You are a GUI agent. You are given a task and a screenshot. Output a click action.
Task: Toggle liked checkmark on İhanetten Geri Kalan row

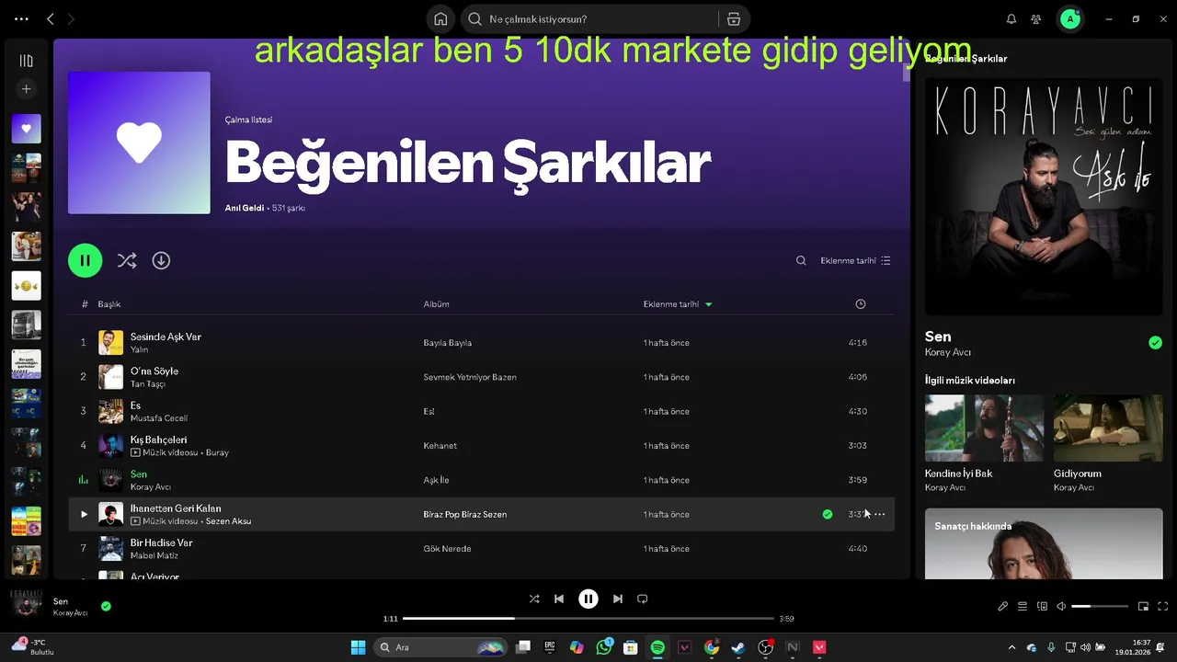[828, 514]
